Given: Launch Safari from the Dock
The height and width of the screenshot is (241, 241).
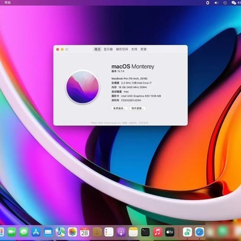Looking at the screenshot, I should [x=199, y=232].
